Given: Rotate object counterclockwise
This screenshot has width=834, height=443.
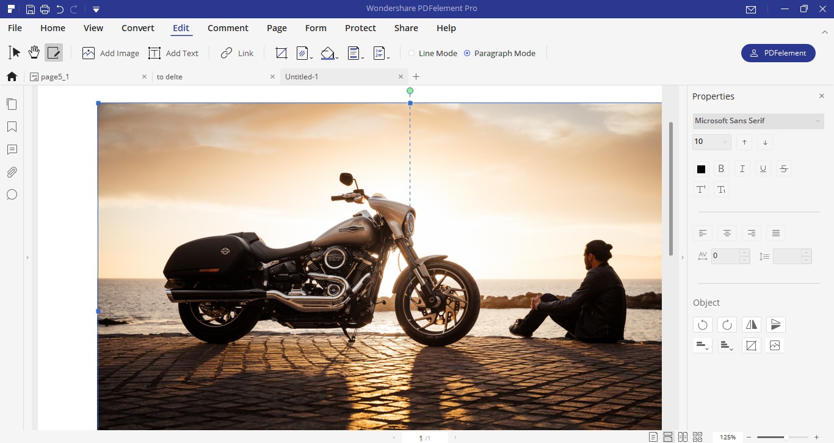Looking at the screenshot, I should [703, 325].
